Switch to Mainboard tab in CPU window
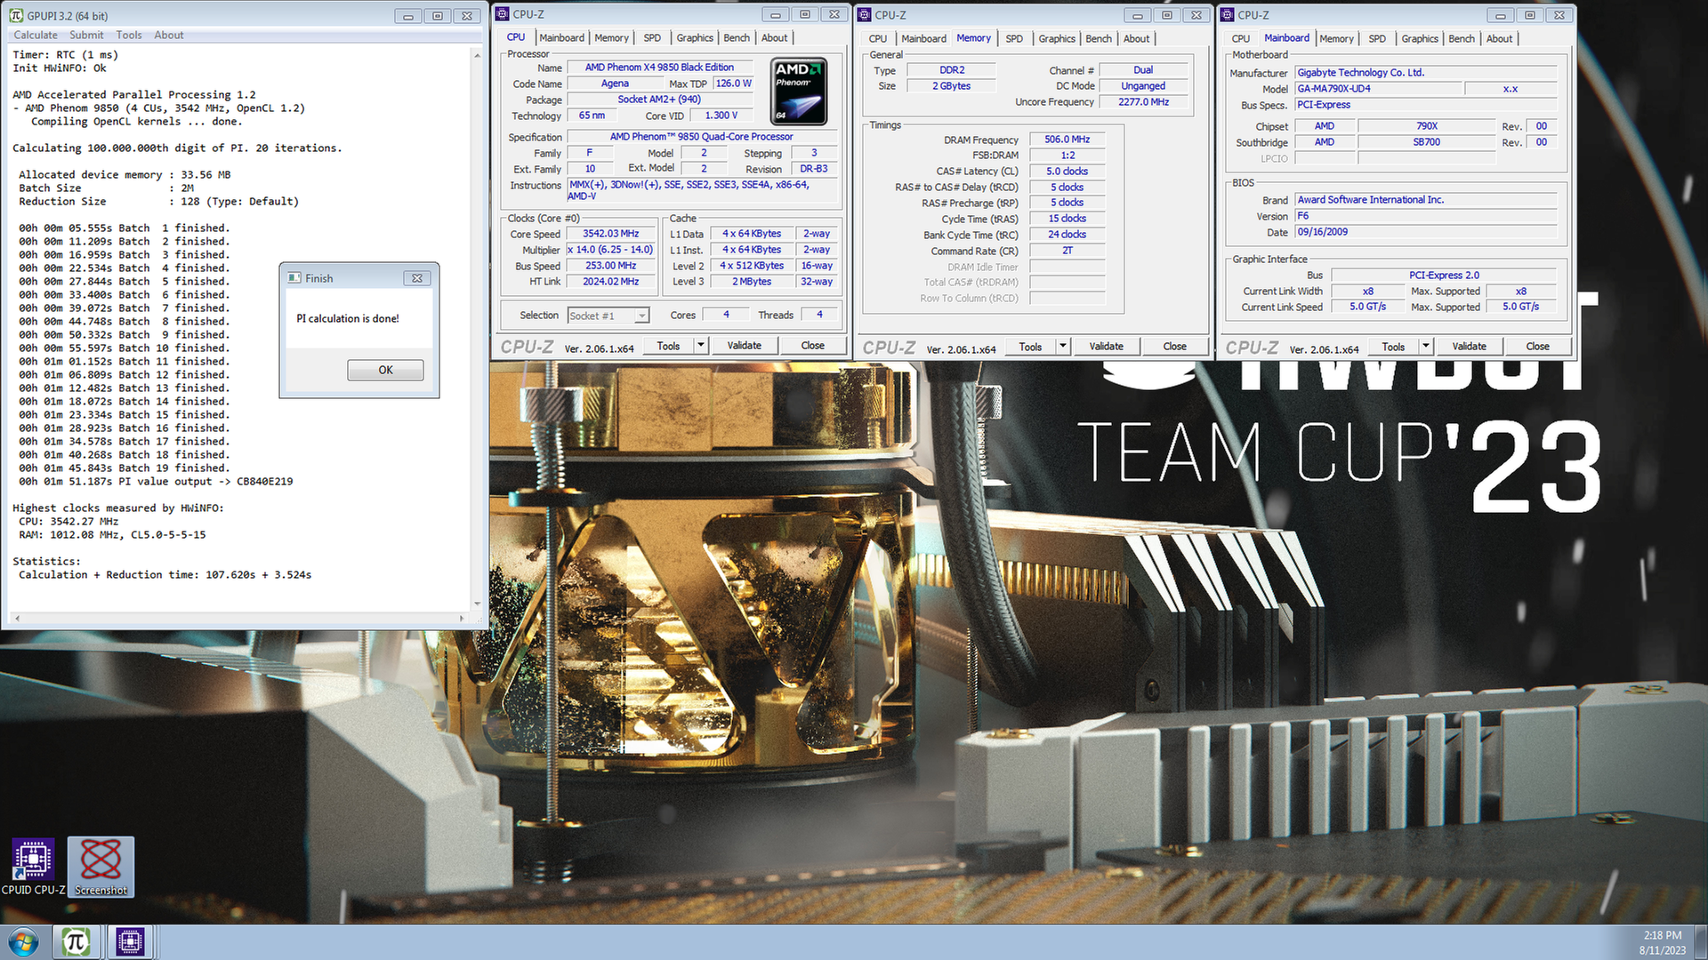This screenshot has height=960, width=1708. [562, 38]
